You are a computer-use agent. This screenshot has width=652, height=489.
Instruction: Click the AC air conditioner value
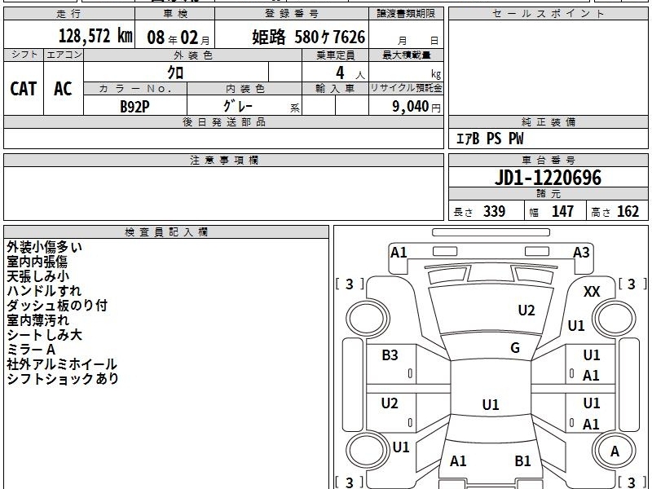64,89
